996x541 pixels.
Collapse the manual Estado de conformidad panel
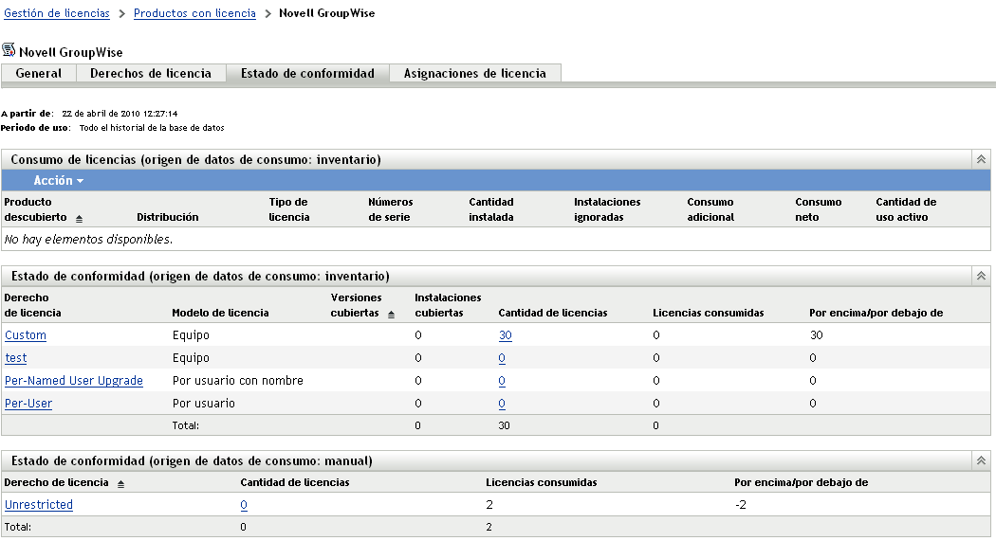[982, 460]
